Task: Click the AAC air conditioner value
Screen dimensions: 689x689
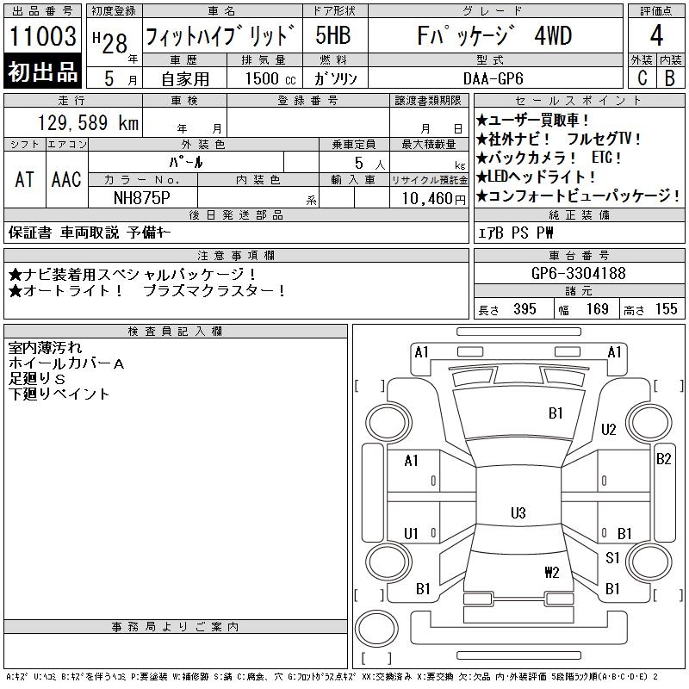Action: 66,179
